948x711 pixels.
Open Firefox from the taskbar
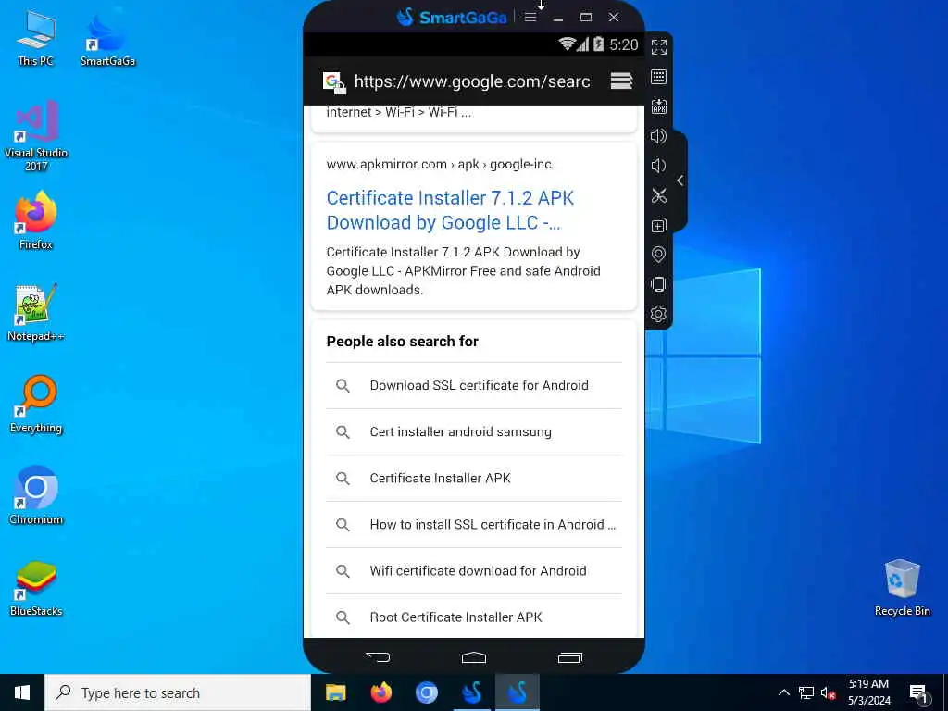380,692
